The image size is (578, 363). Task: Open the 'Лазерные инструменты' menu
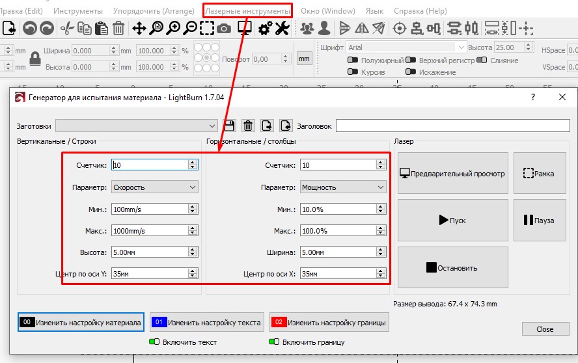[x=247, y=10]
